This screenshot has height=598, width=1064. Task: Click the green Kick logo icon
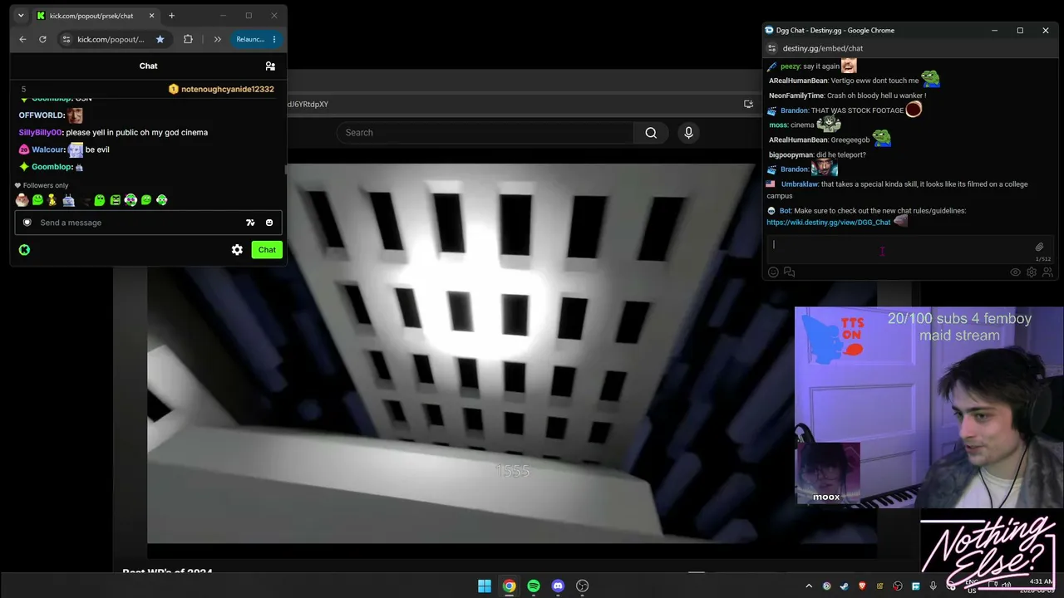click(x=24, y=250)
